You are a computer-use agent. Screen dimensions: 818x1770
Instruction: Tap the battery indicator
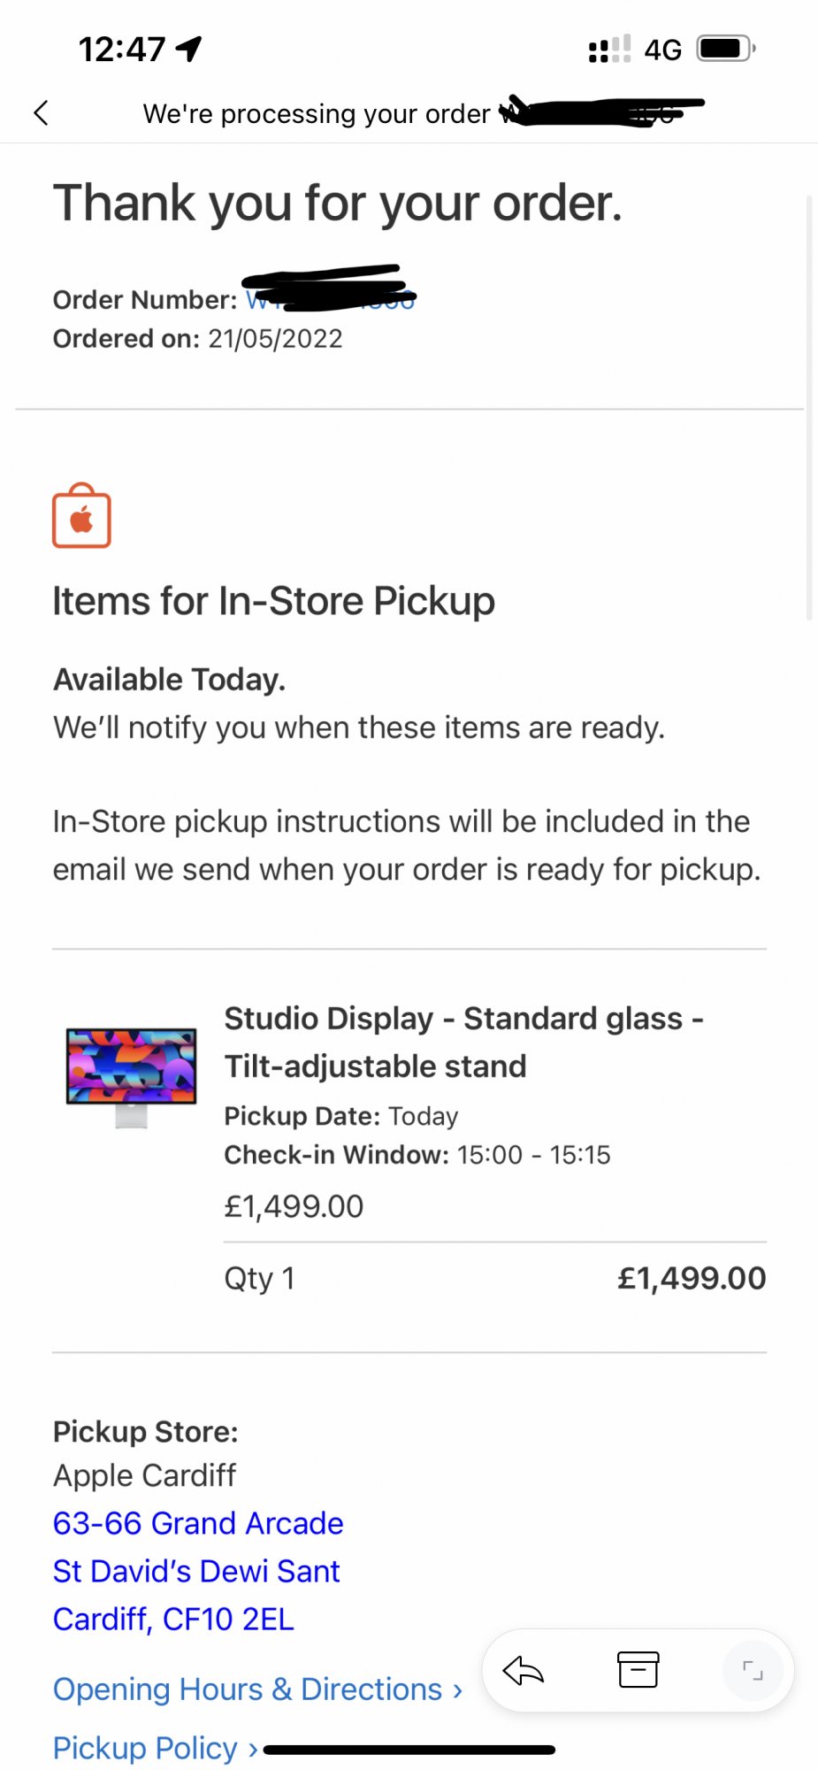point(725,49)
